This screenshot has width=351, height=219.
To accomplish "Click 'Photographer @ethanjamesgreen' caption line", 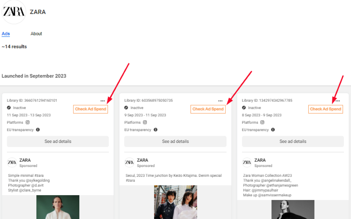I will [x=270, y=185].
